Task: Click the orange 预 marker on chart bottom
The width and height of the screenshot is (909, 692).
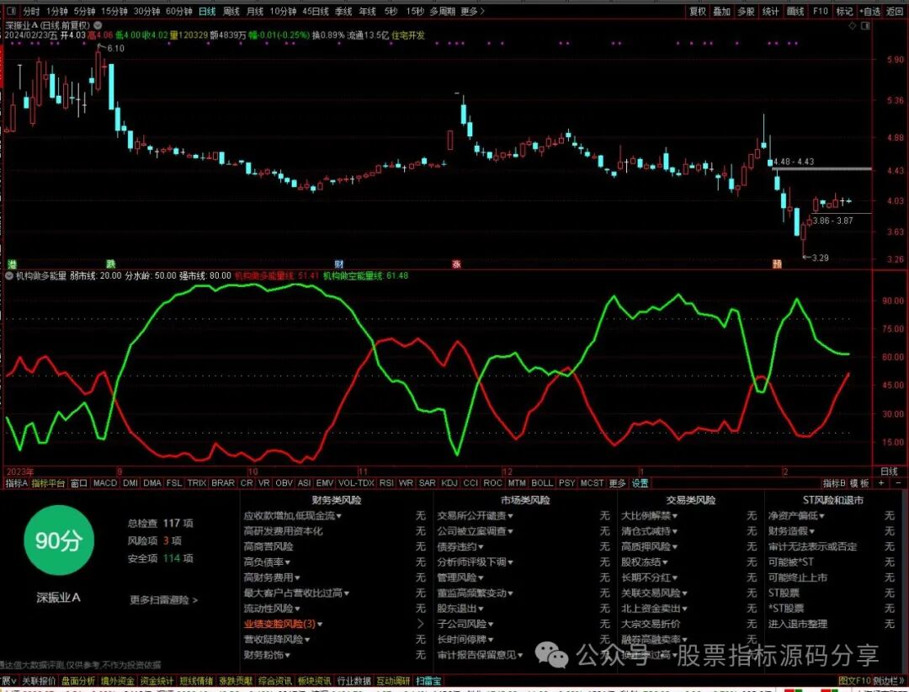Action: [778, 264]
